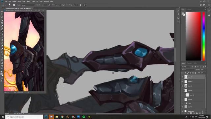Hide the Background layer using its eye icon

pyautogui.click(x=182, y=111)
